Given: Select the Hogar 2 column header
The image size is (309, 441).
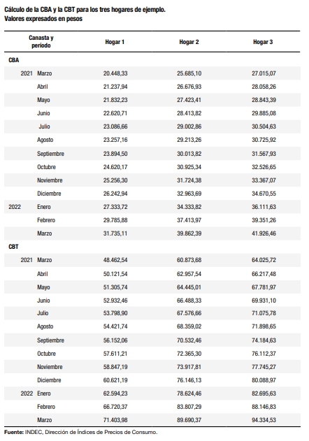Looking at the screenshot, I should click(189, 42).
